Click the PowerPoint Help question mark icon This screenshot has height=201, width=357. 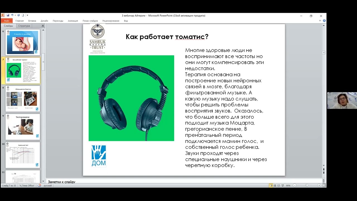[324, 21]
